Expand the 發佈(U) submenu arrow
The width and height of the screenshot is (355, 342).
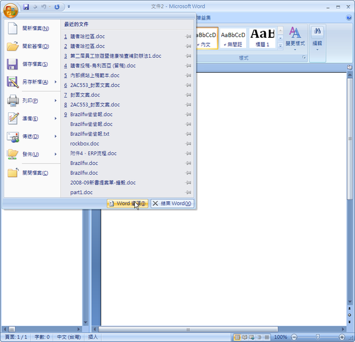(56, 154)
